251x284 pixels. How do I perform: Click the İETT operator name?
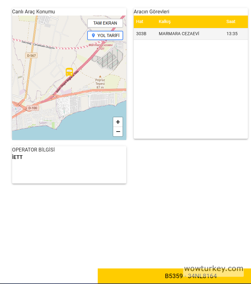coord(17,157)
